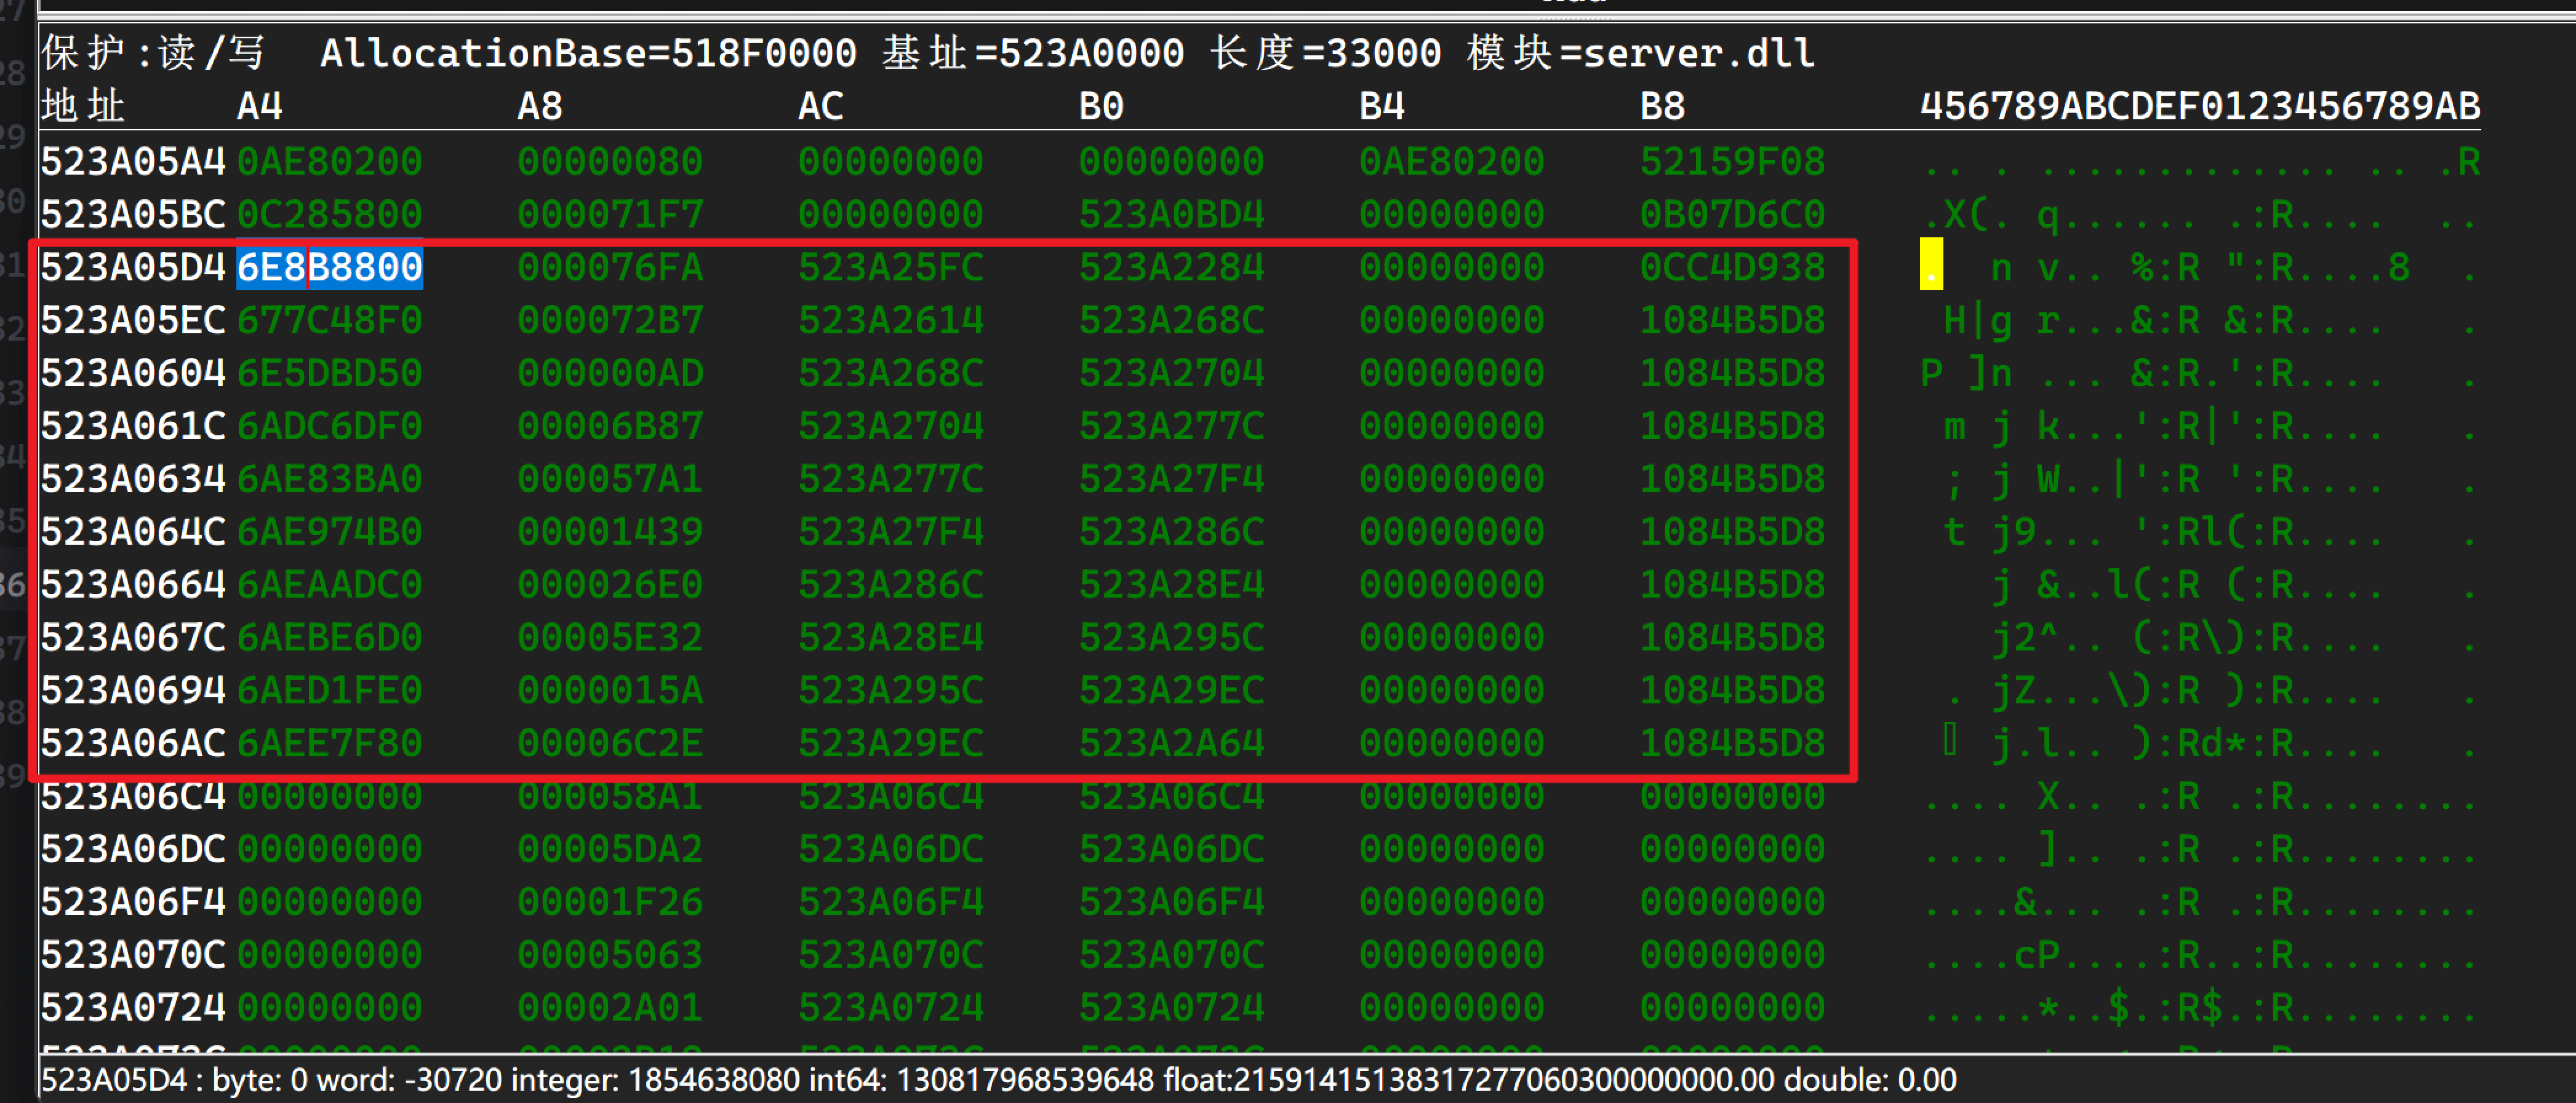2576x1103 pixels.
Task: Select hex value 000000AD
Action: [x=609, y=373]
